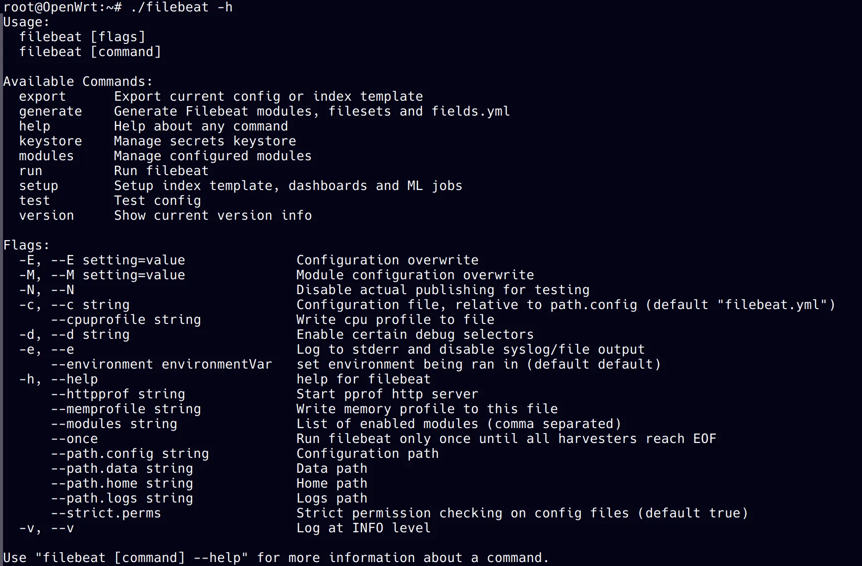The image size is (862, 566).
Task: Click the 'setup' command name
Action: click(x=38, y=186)
